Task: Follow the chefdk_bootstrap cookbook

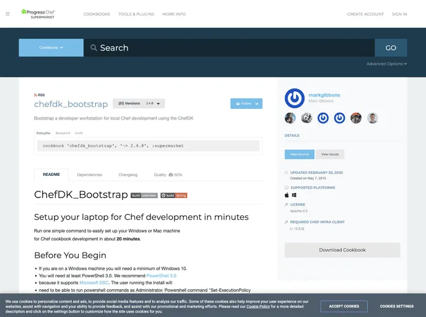Action: coord(246,103)
